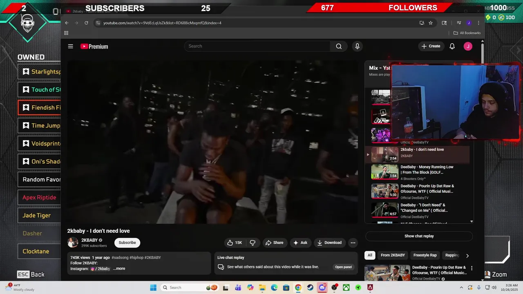Toggle favorite on Starlightsp item
Screen dimensions: 523x294
pos(26,72)
